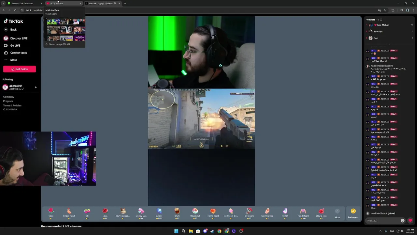Click the TikTok logo
Viewport: 417px width, 235px height.
pos(13,21)
